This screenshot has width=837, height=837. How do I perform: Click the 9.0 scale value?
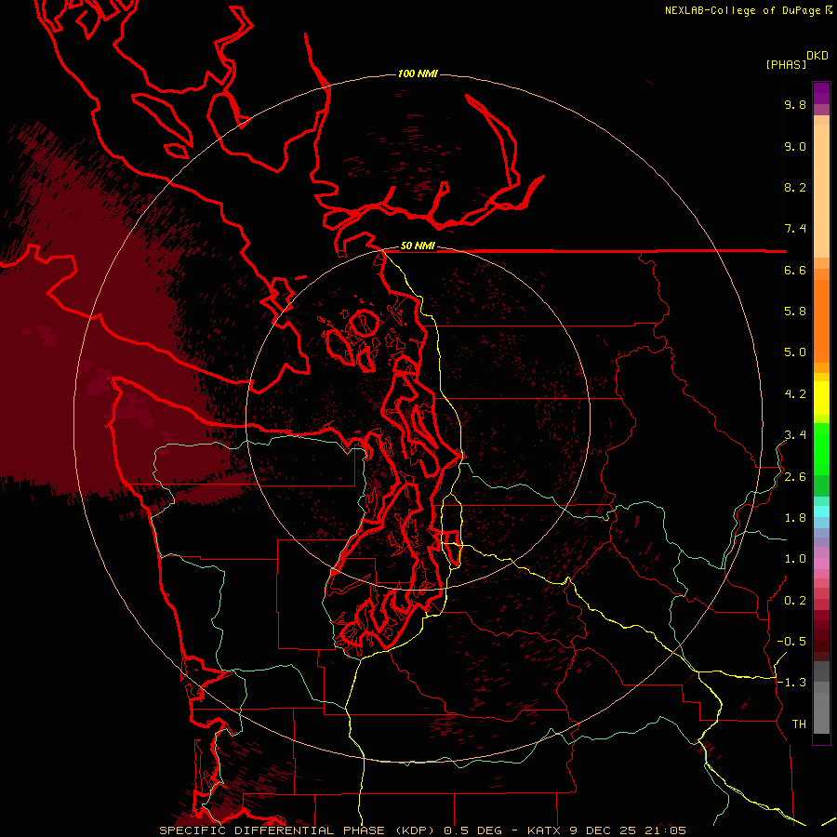point(795,146)
